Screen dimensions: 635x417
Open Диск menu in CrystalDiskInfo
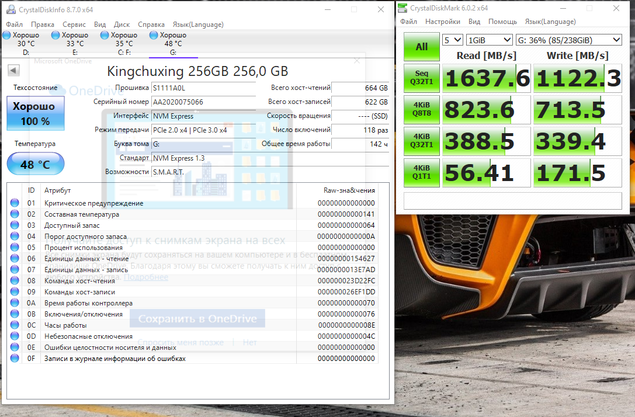[122, 25]
